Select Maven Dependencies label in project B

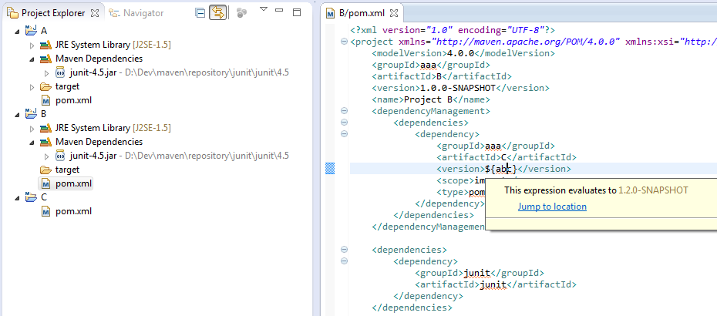tap(99, 142)
